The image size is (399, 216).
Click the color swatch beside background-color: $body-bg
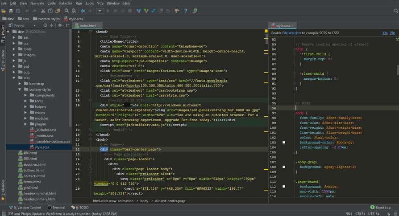pyautogui.click(x=283, y=142)
